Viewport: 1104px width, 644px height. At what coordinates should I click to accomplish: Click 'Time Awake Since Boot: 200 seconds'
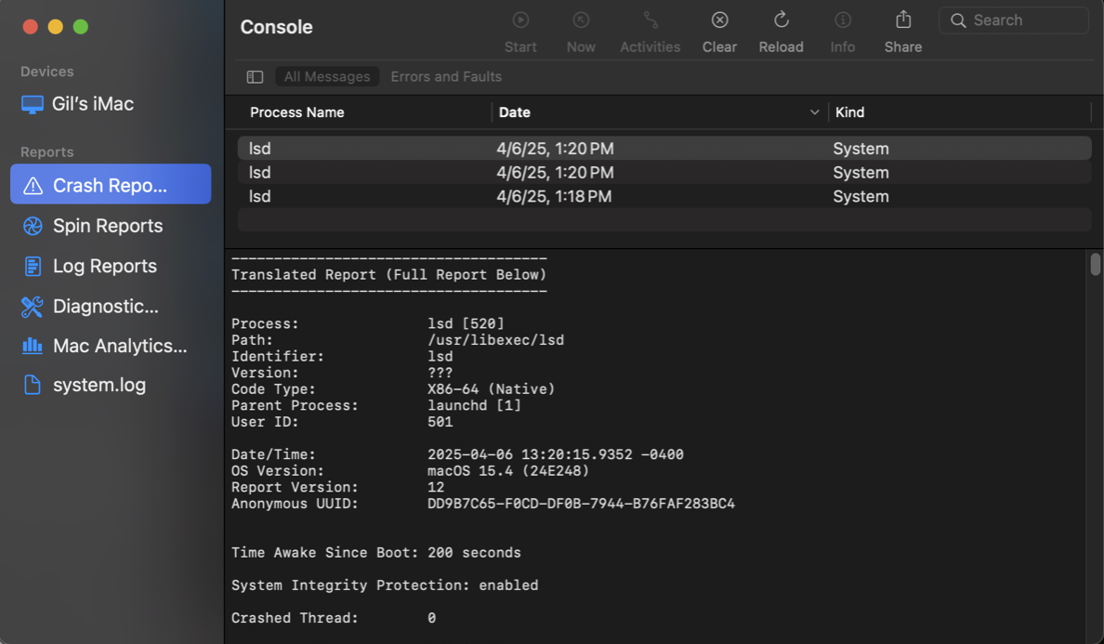pos(376,553)
